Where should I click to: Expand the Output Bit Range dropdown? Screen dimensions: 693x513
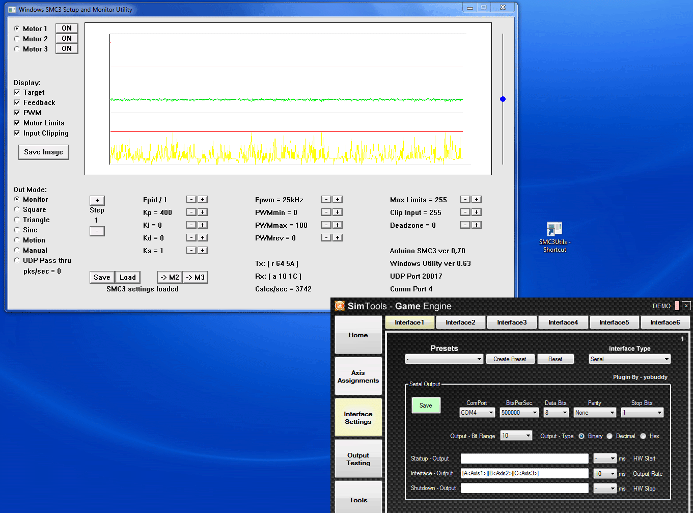[516, 436]
